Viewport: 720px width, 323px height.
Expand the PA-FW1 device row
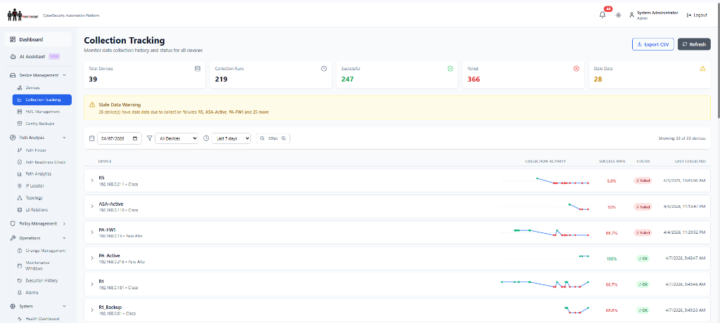tap(92, 232)
